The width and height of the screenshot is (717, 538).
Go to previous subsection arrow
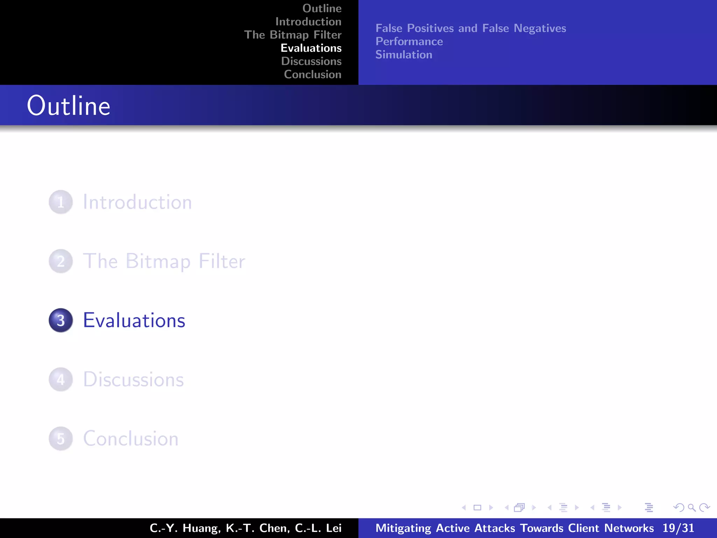tap(550, 508)
